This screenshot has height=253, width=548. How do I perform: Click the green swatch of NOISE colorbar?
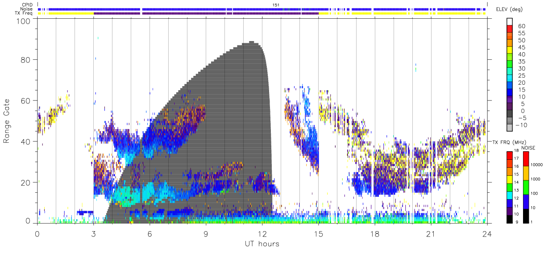[526, 187]
